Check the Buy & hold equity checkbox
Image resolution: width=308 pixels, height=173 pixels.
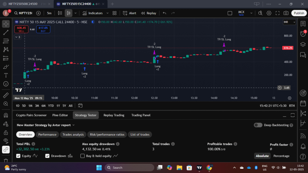coord(82,156)
